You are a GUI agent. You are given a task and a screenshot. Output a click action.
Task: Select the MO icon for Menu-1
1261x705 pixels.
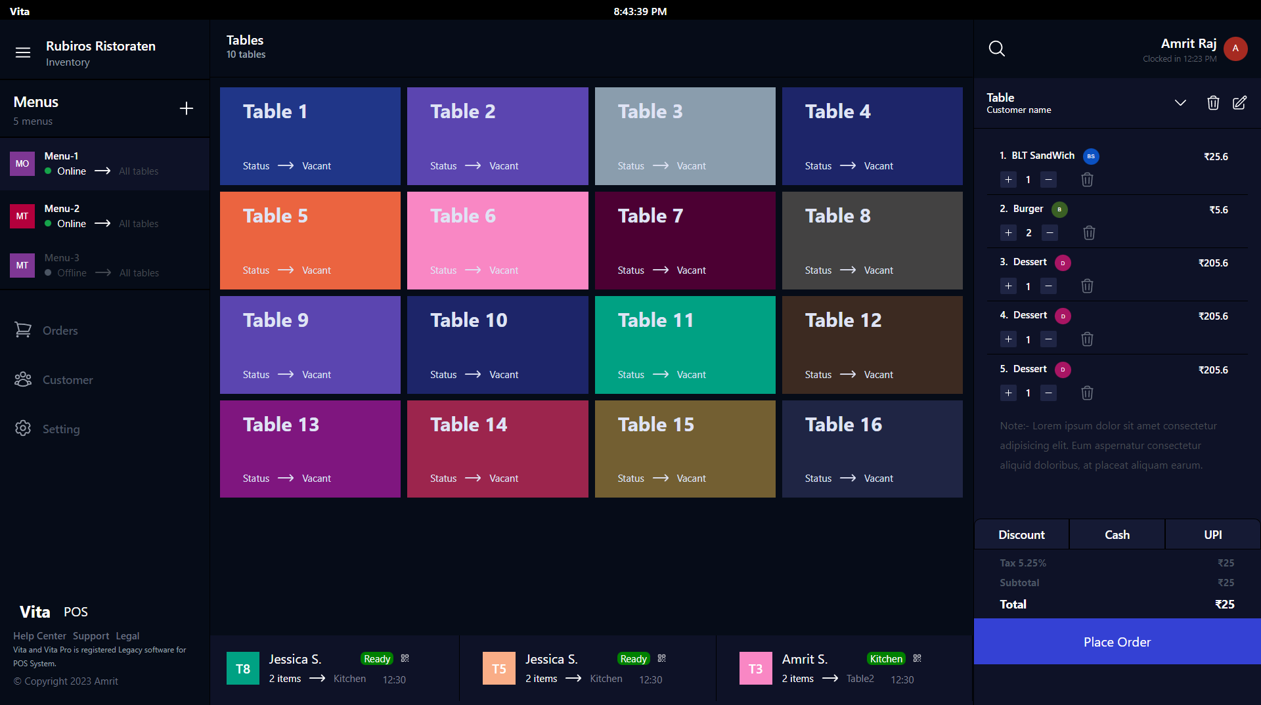click(22, 163)
